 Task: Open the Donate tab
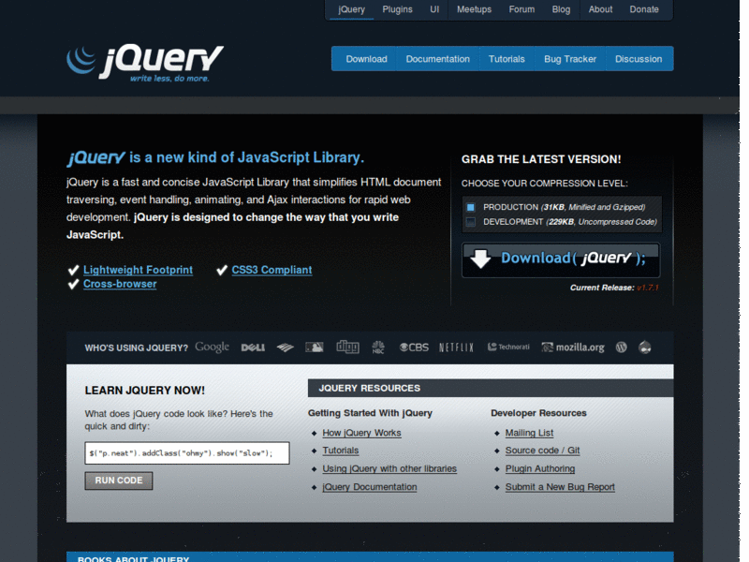(644, 9)
